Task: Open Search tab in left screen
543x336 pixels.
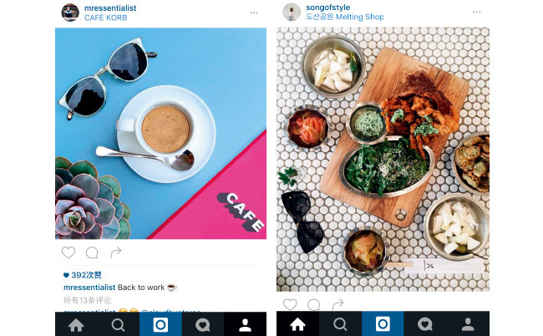Action: click(x=119, y=325)
